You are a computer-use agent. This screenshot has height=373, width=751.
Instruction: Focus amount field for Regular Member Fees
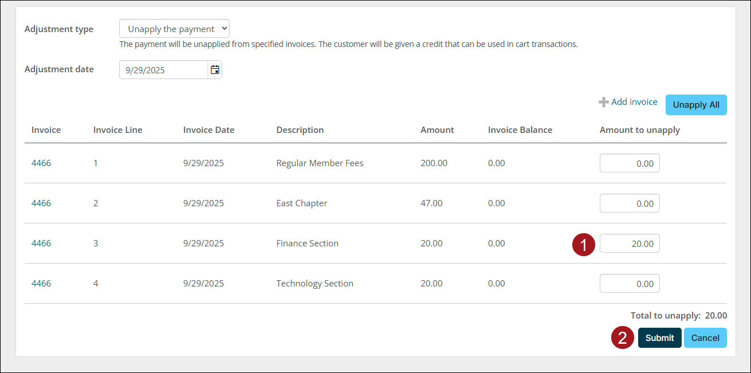[x=630, y=163]
